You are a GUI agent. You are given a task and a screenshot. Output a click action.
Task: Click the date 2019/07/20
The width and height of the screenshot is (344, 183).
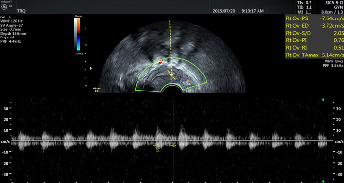(224, 11)
